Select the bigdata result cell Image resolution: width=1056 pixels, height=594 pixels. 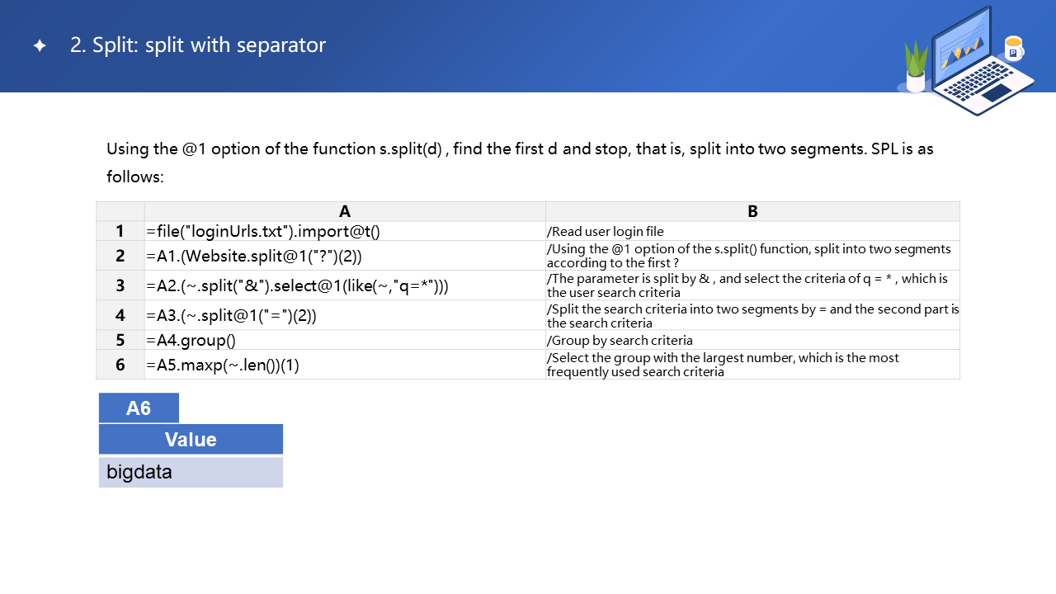coord(191,473)
